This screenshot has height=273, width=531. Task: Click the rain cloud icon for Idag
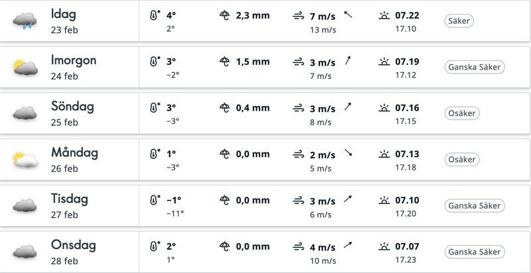tap(25, 21)
